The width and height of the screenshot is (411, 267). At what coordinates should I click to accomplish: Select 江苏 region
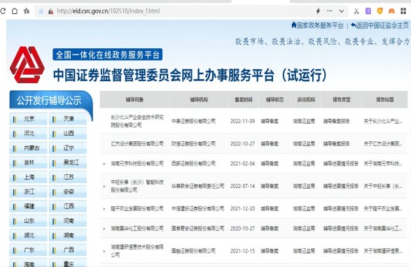[x=68, y=178]
